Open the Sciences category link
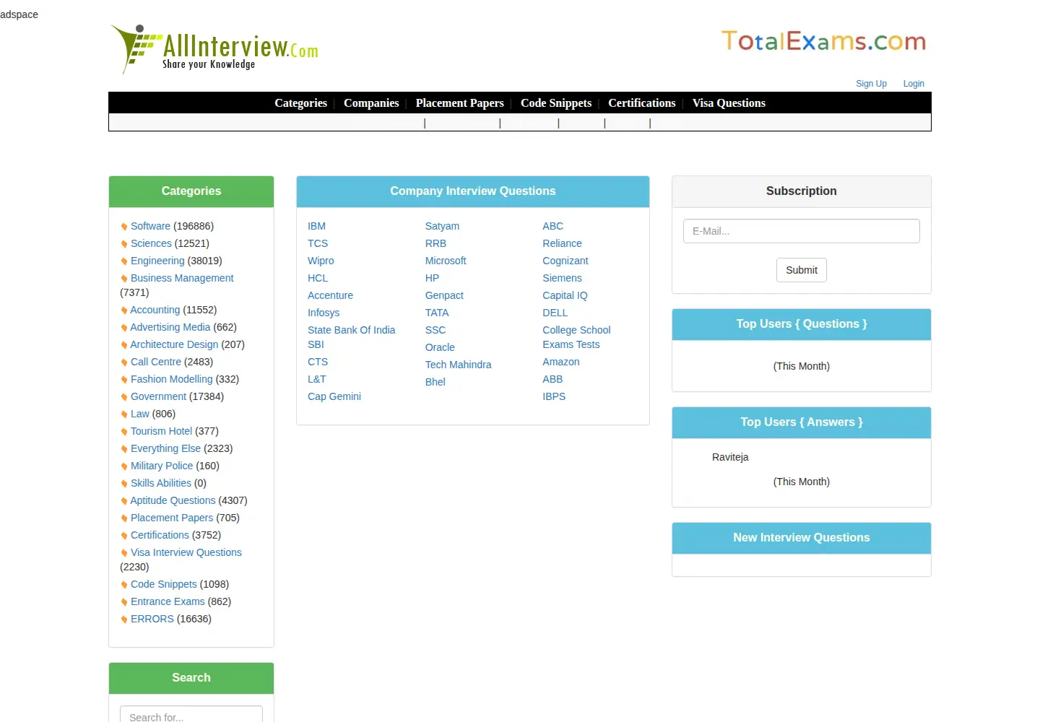This screenshot has height=722, width=1040. pos(151,243)
